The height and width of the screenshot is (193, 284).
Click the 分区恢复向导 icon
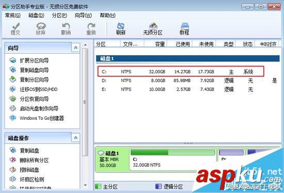[x=13, y=99]
